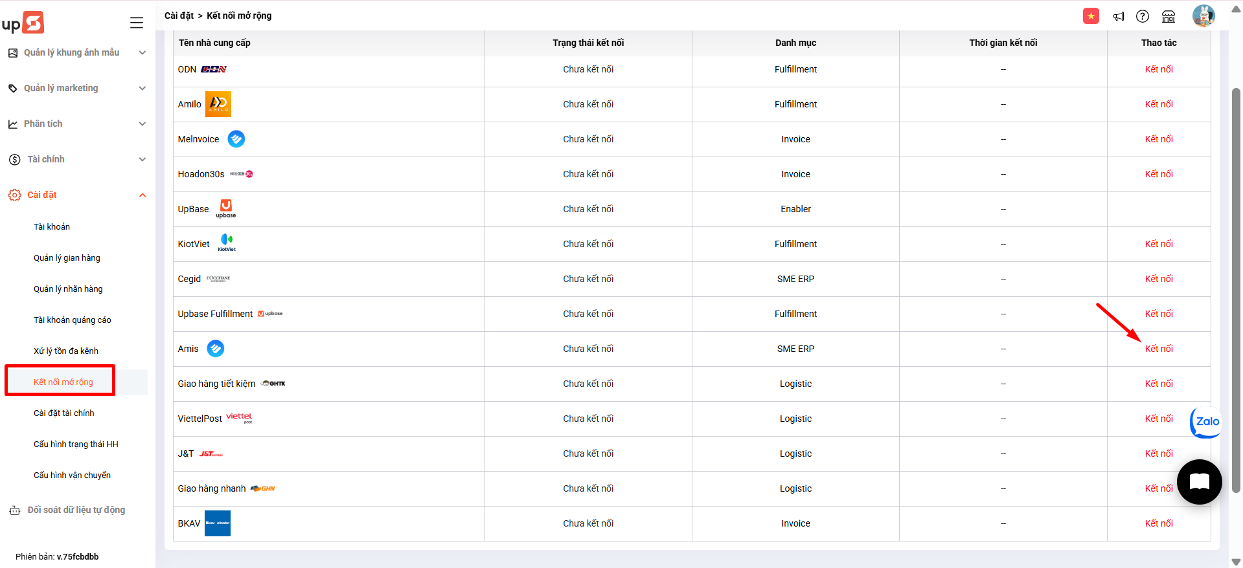Click the hamburger menu icon in sidebar

(x=137, y=23)
